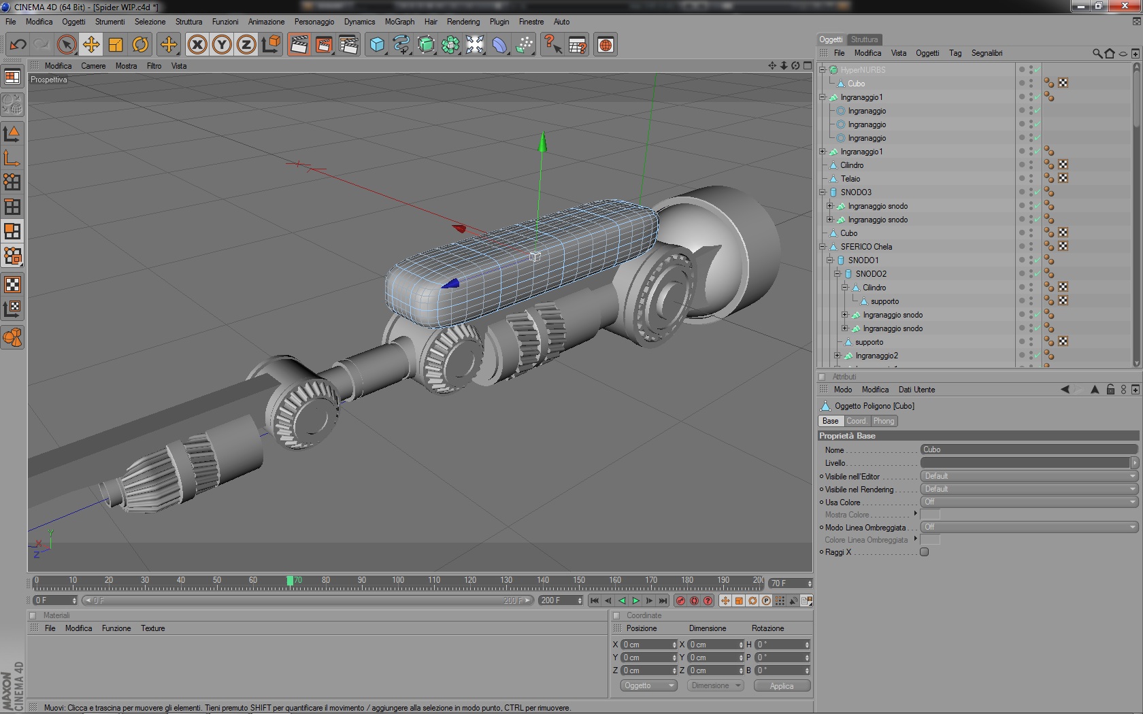
Task: Toggle Raggi X checkbox
Action: [925, 552]
